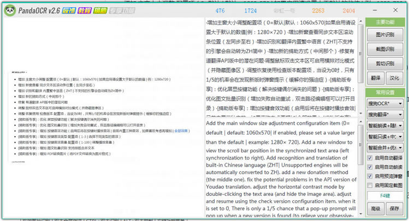Screen dimensions: 409x221
Task: Open the 智能合并 merge dropdown
Action: point(385,148)
